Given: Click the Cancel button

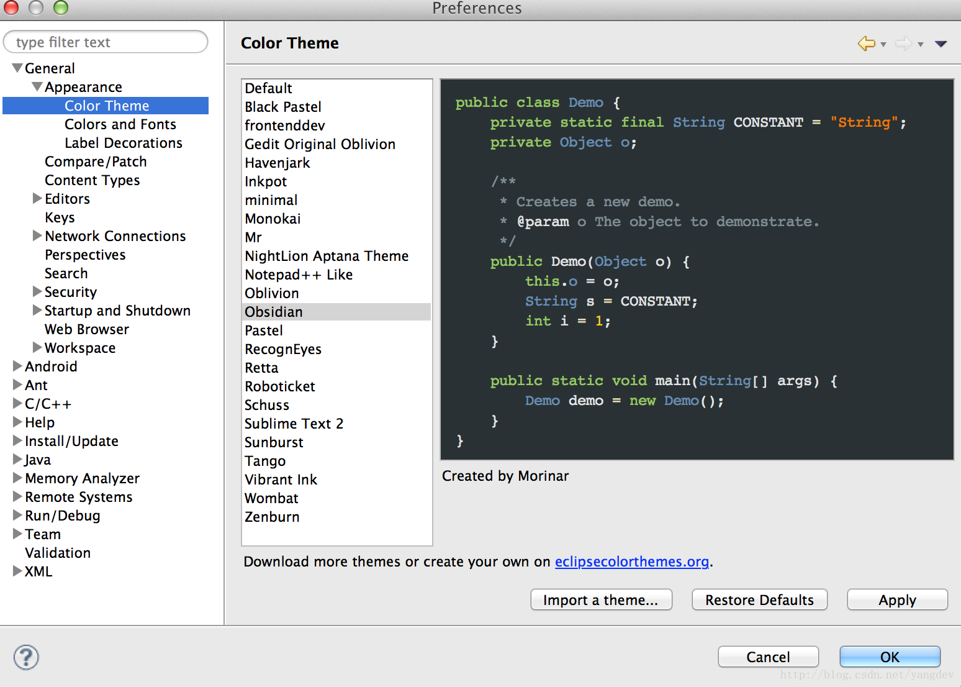Looking at the screenshot, I should click(x=768, y=657).
